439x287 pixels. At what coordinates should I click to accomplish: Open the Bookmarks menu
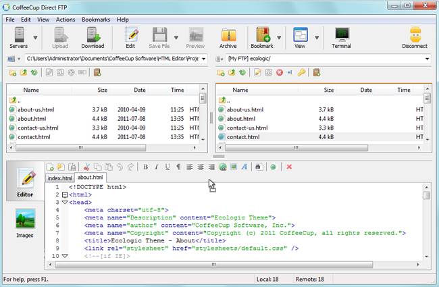[x=96, y=20]
